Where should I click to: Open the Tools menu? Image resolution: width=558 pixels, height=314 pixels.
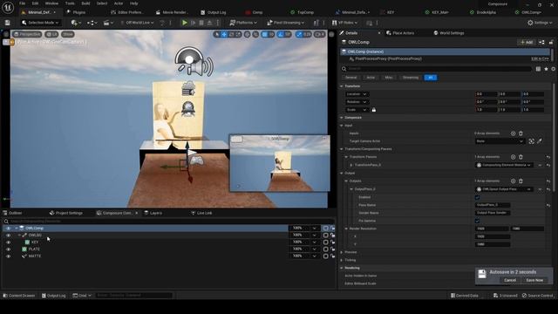[70, 3]
